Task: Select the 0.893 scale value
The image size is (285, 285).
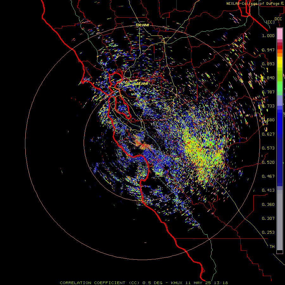Action: pyautogui.click(x=268, y=64)
